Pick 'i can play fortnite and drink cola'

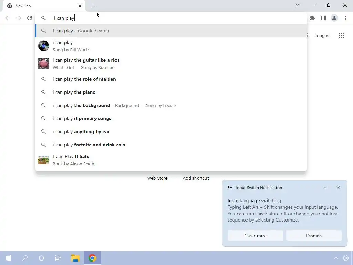coord(171,145)
